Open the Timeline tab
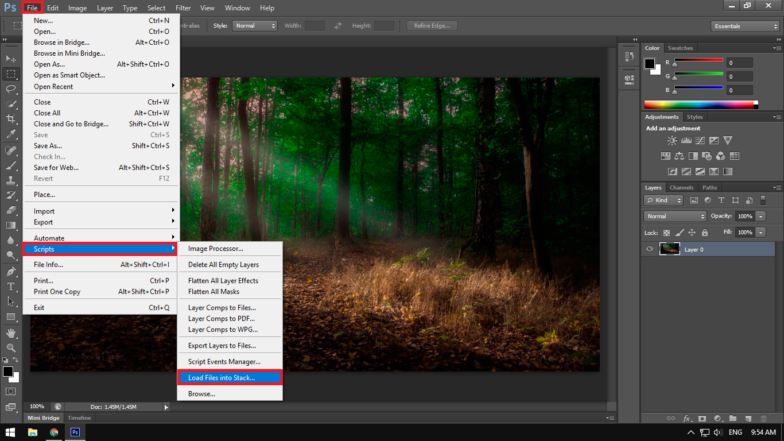784x441 pixels. (x=79, y=418)
